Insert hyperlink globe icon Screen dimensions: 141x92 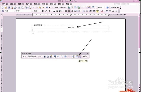click(x=69, y=8)
